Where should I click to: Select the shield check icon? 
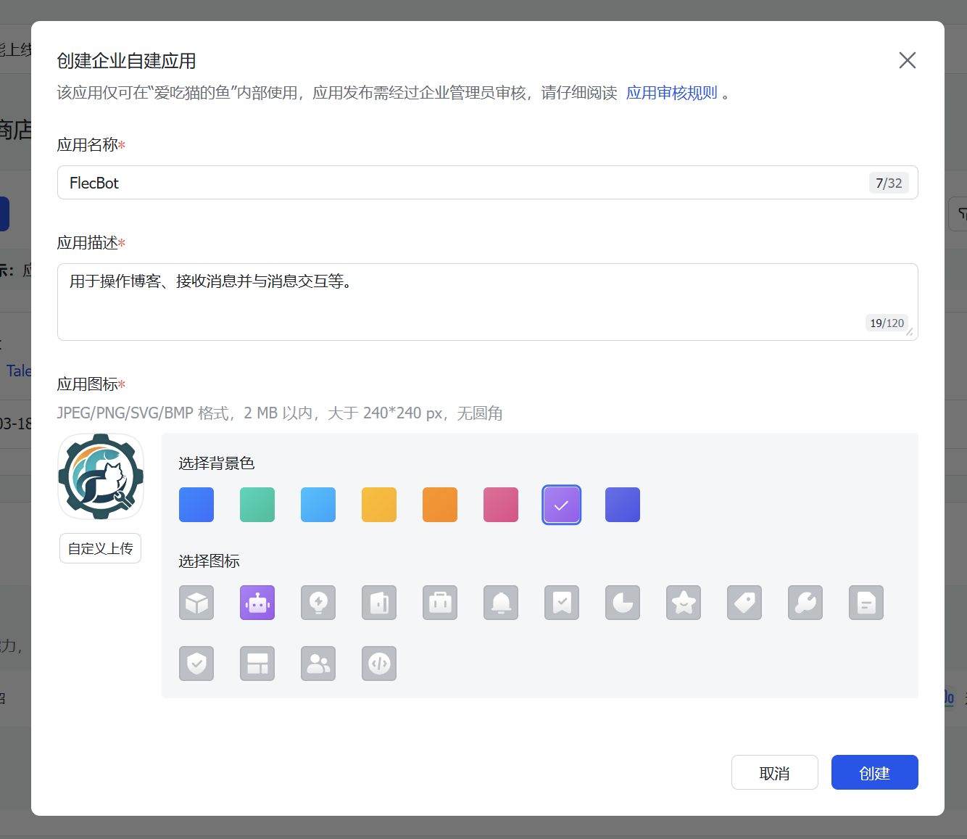(196, 664)
